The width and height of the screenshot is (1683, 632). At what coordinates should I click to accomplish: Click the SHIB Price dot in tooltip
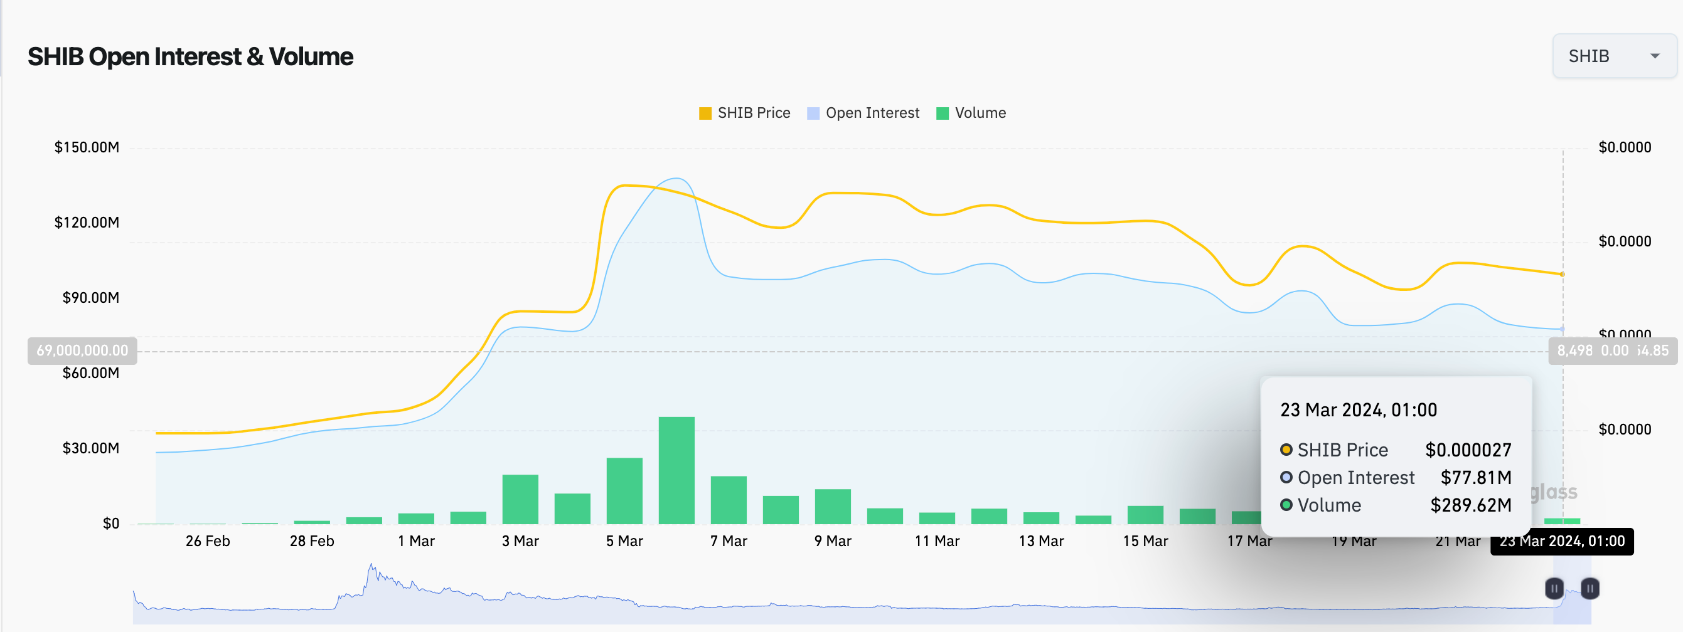click(1286, 449)
